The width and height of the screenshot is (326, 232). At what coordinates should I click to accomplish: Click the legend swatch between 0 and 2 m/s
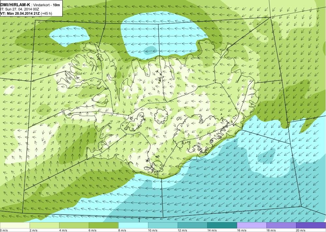pyautogui.click(x=15, y=225)
